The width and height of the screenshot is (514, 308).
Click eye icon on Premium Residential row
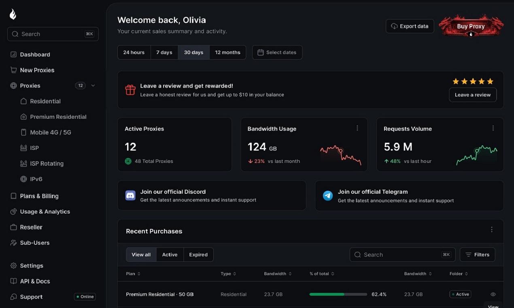493,294
